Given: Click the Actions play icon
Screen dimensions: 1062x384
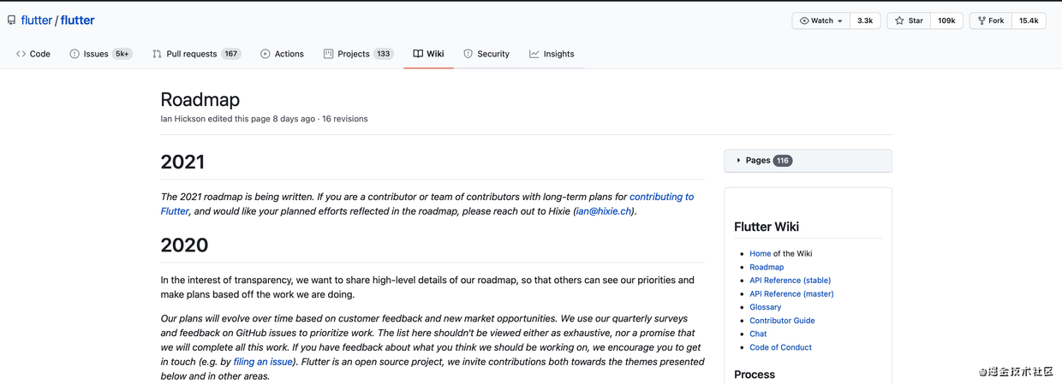Looking at the screenshot, I should [265, 54].
